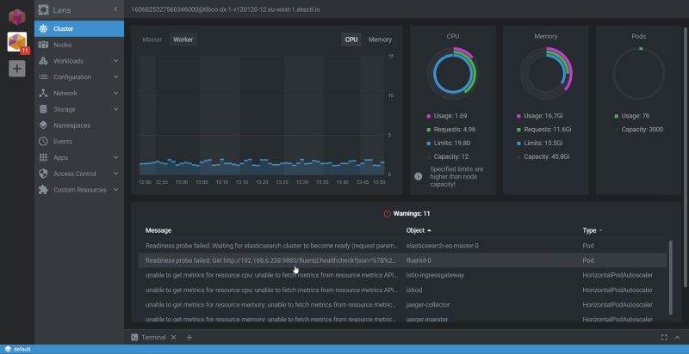
Task: Maximize the terminal dock panel
Action: pyautogui.click(x=664, y=338)
